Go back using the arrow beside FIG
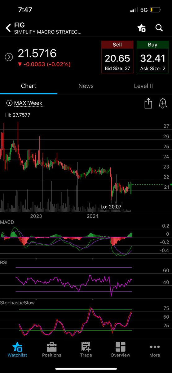Viewport: 172px width, 373px height. coord(8,28)
